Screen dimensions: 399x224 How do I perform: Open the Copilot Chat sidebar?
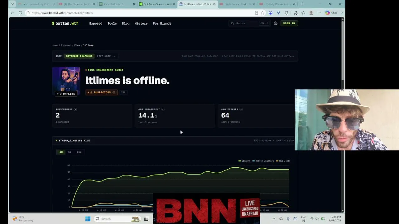tap(331, 13)
